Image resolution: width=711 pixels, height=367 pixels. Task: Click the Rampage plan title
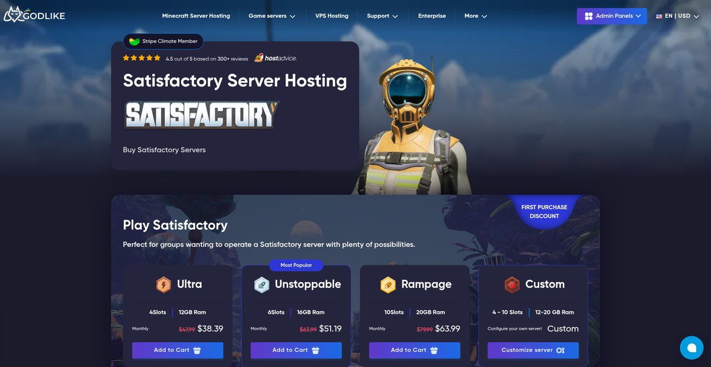point(427,284)
